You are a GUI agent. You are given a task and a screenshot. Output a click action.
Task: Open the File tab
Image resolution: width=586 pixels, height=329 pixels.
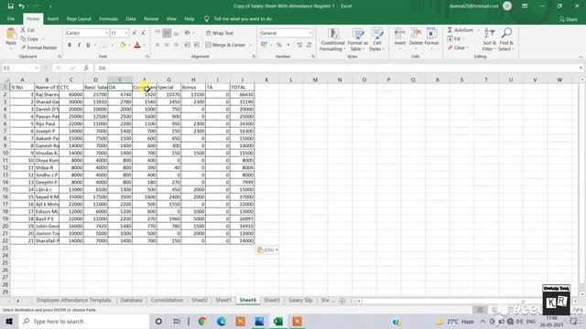[x=11, y=18]
